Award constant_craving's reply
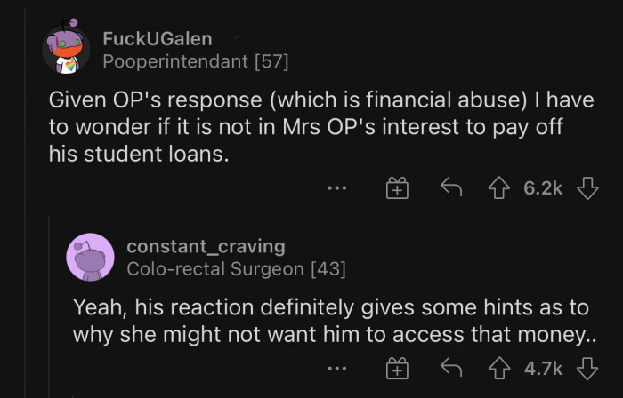The height and width of the screenshot is (398, 623). coord(395,367)
